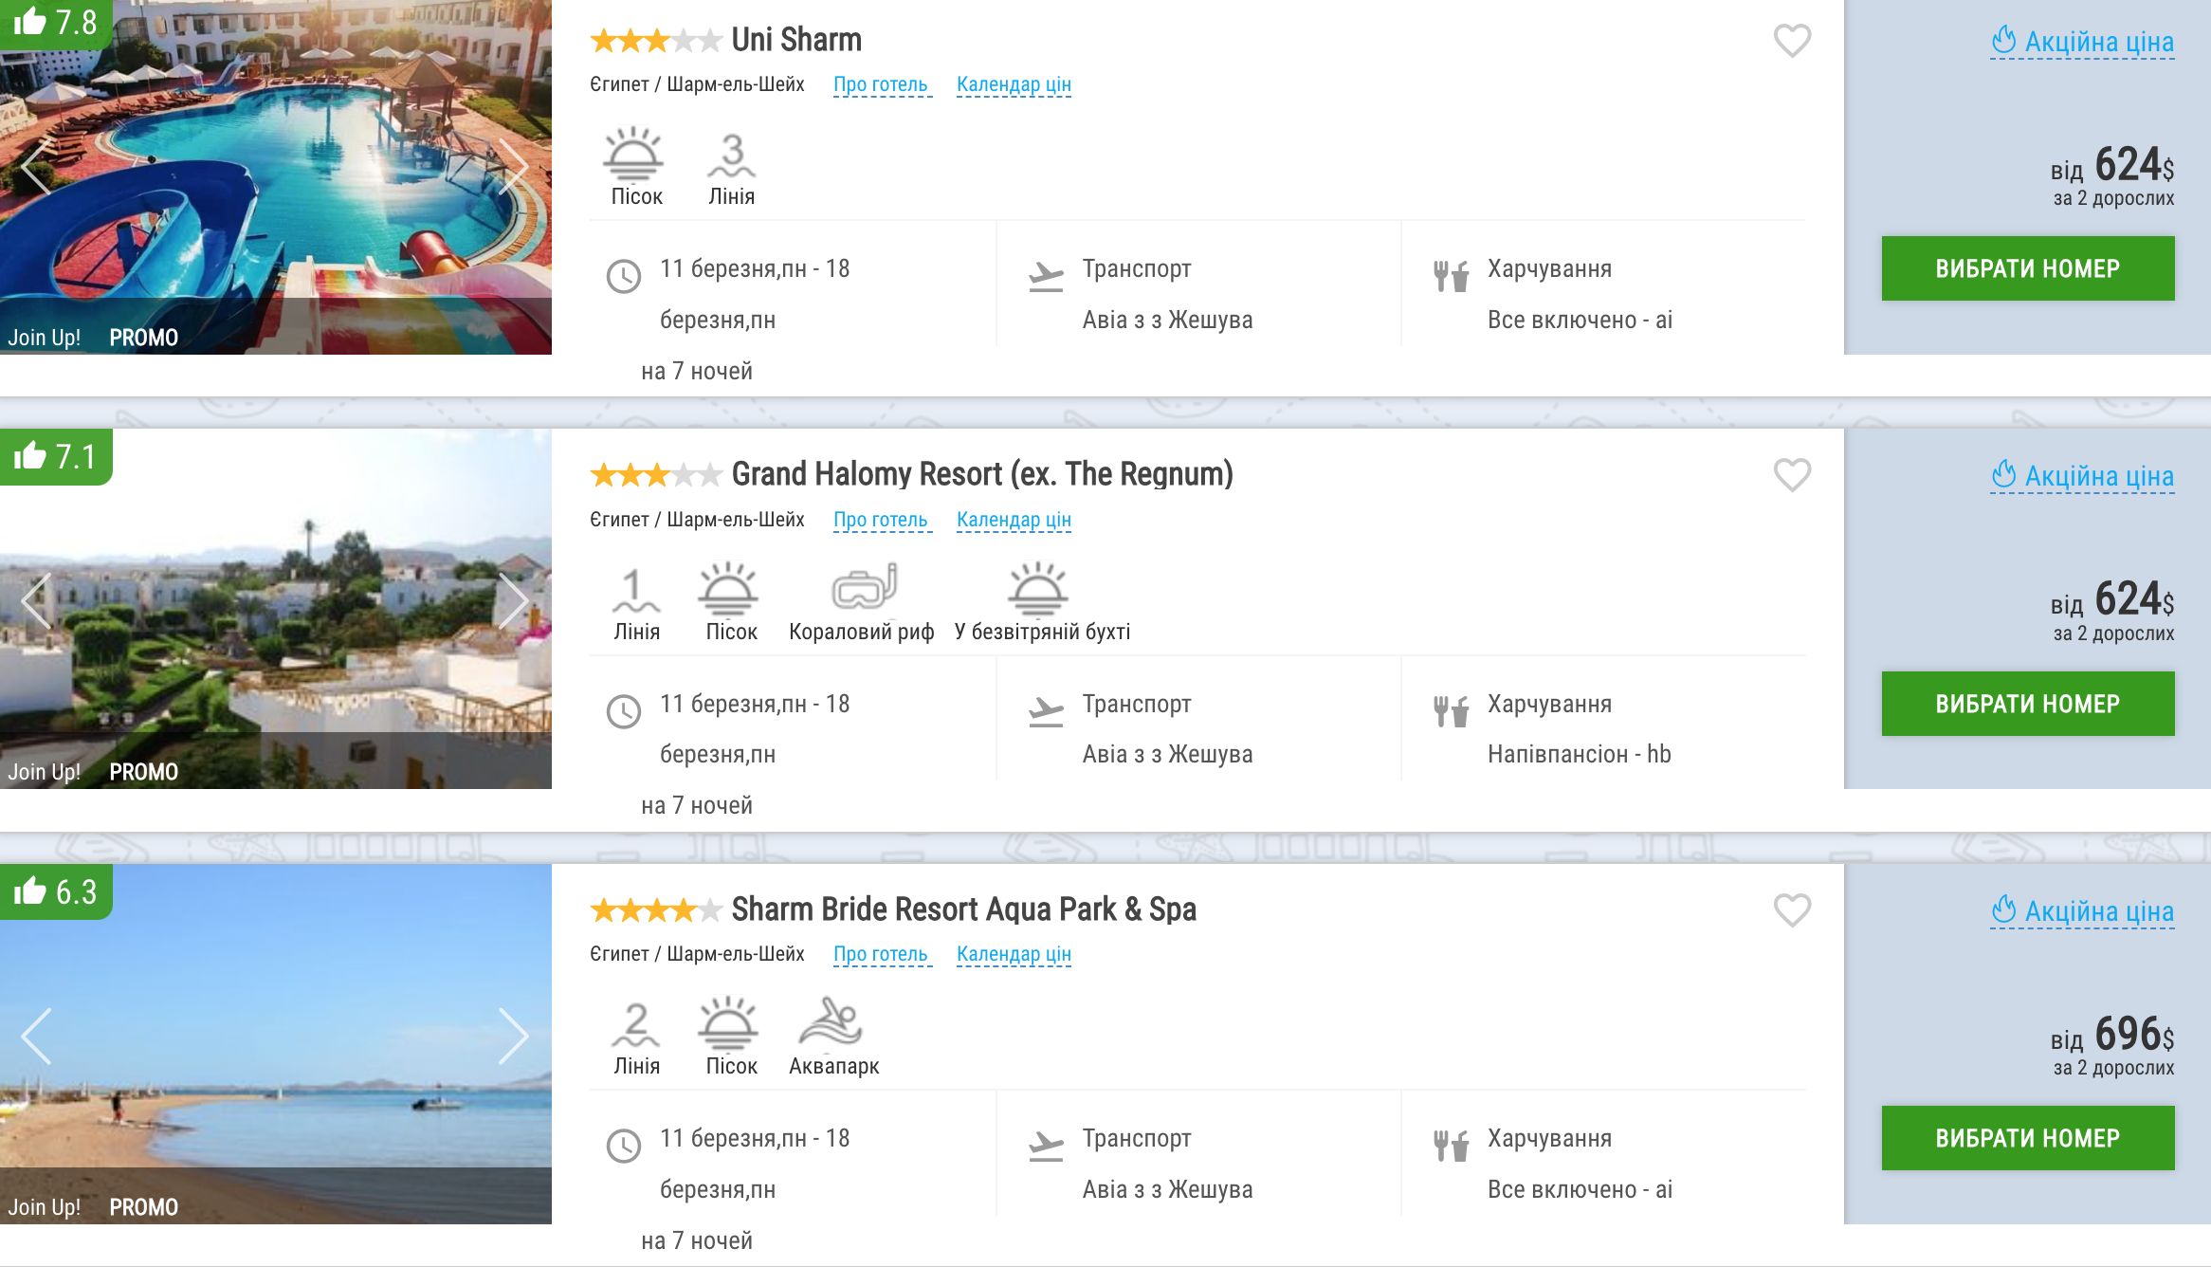Click the Пісок beach icon for Uni Sharm

[633, 154]
